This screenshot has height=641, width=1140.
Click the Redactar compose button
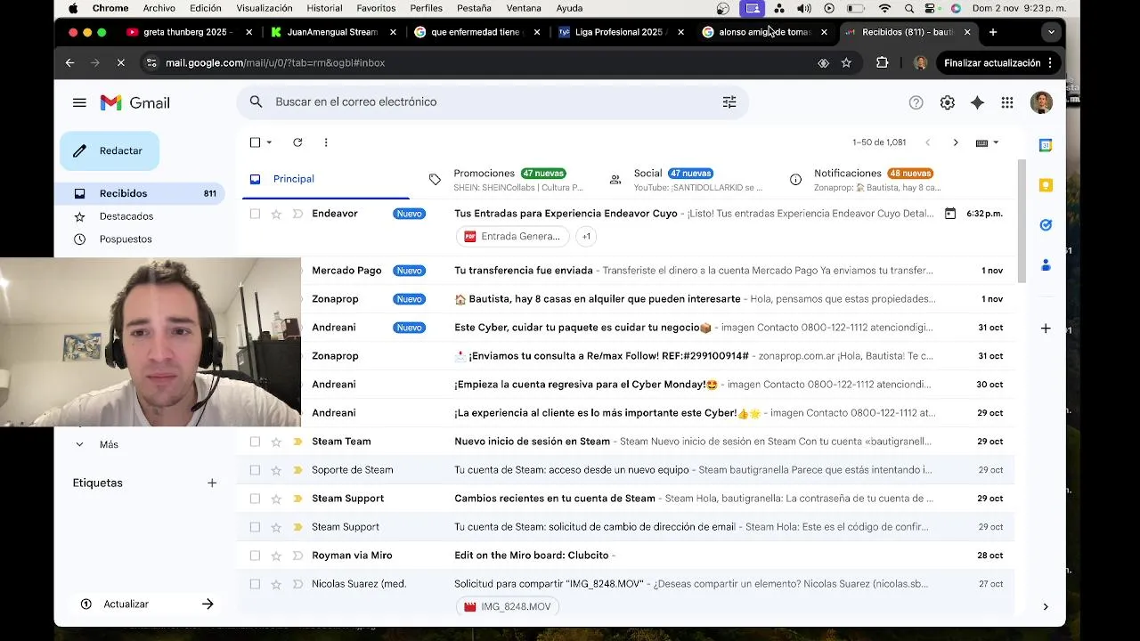coord(110,150)
